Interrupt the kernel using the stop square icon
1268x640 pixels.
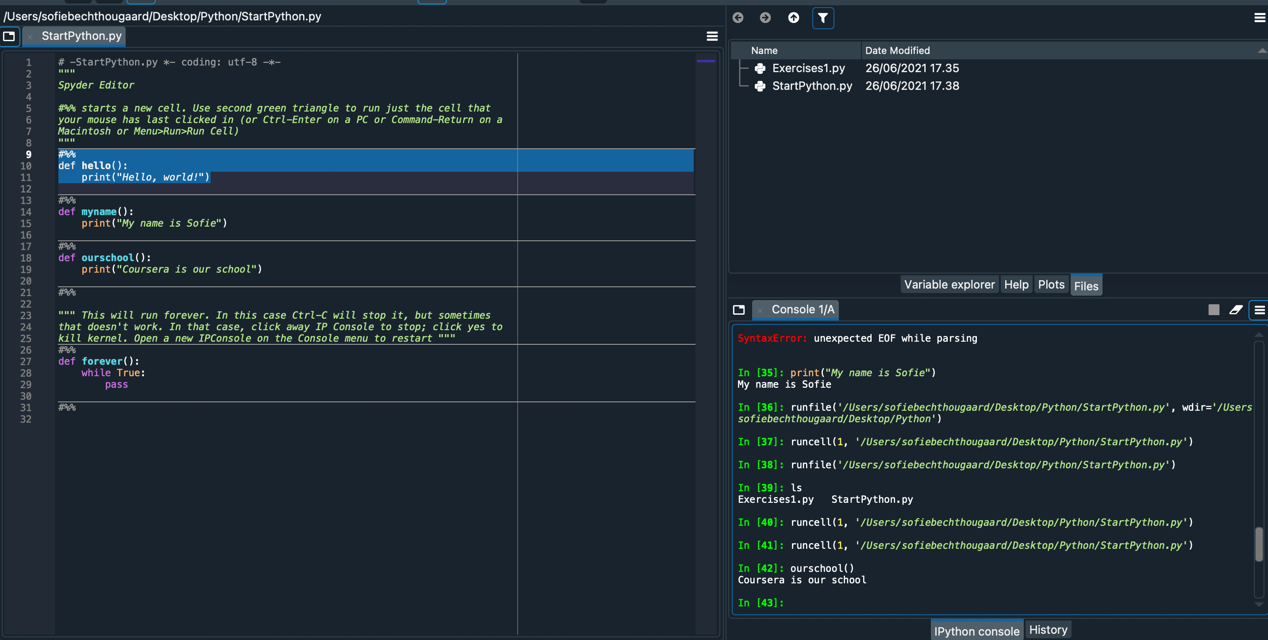[1214, 310]
